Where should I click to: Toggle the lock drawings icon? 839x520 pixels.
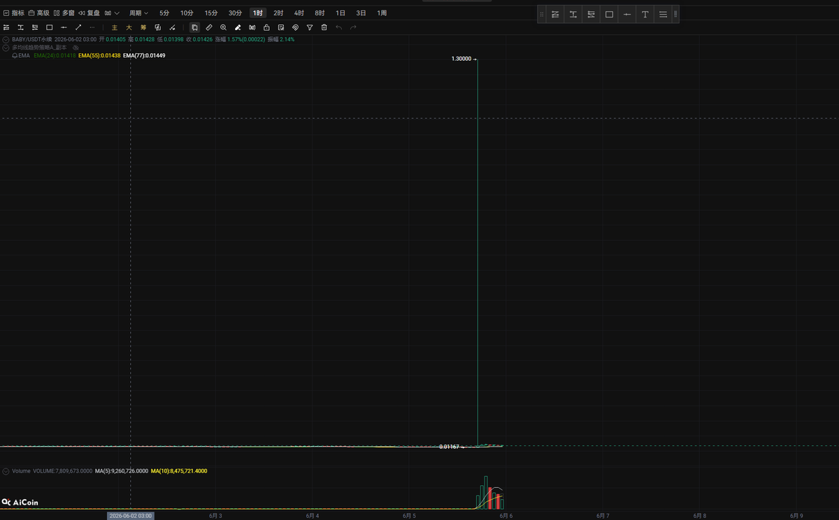pos(266,27)
